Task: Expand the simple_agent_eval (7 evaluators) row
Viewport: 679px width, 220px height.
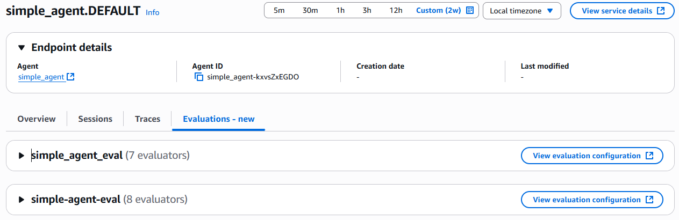Action: click(x=22, y=156)
